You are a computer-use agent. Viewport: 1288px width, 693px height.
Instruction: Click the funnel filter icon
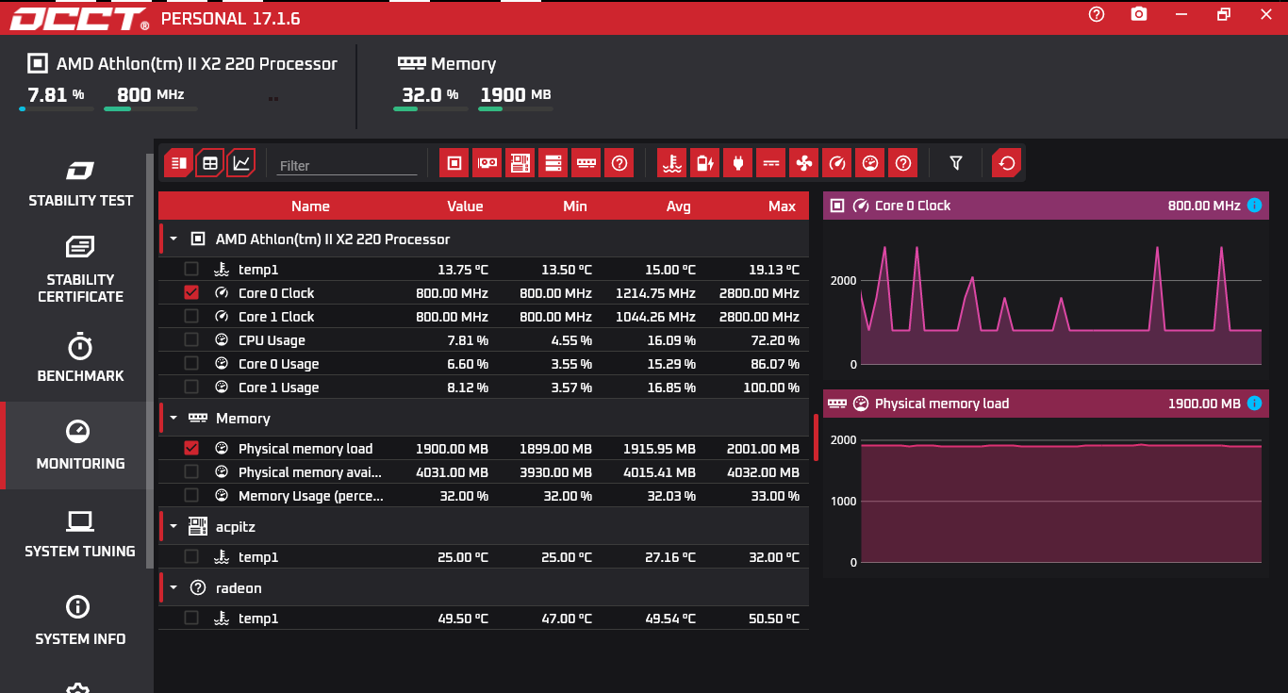click(x=956, y=163)
